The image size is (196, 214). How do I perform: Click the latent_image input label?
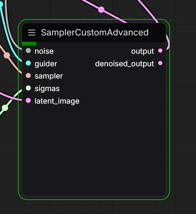point(57,101)
